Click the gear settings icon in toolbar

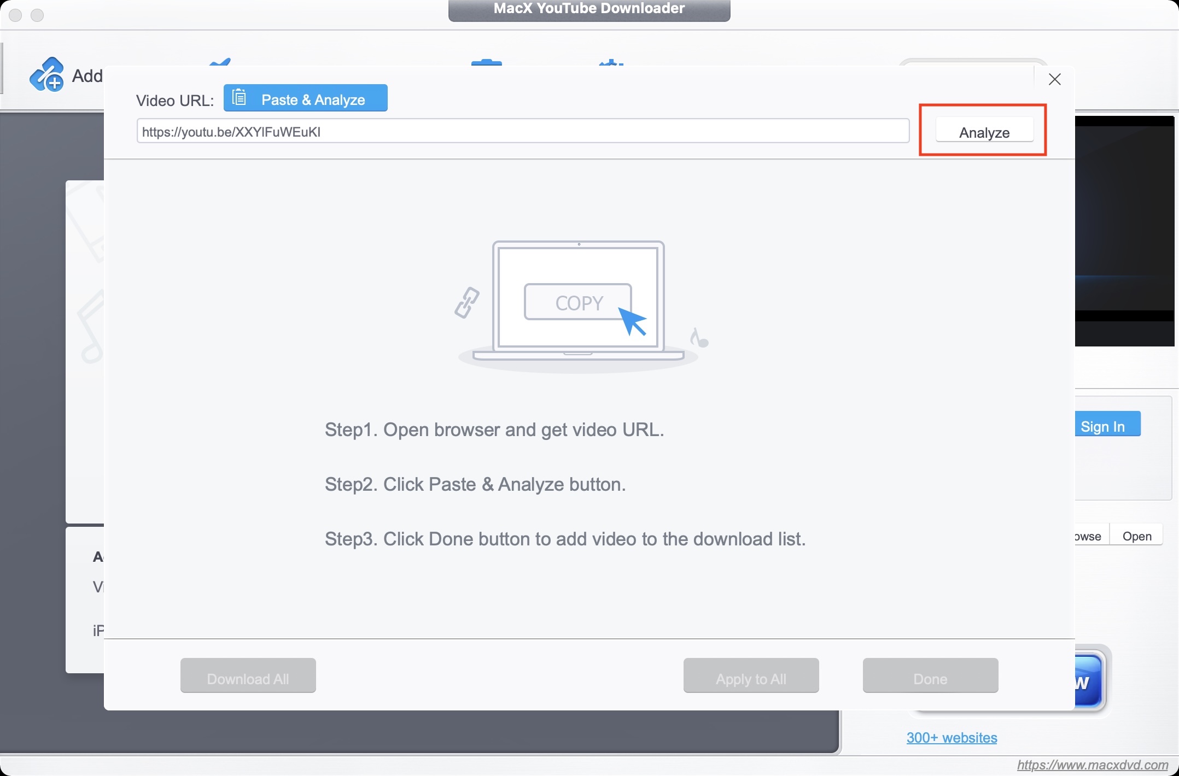coord(611,62)
